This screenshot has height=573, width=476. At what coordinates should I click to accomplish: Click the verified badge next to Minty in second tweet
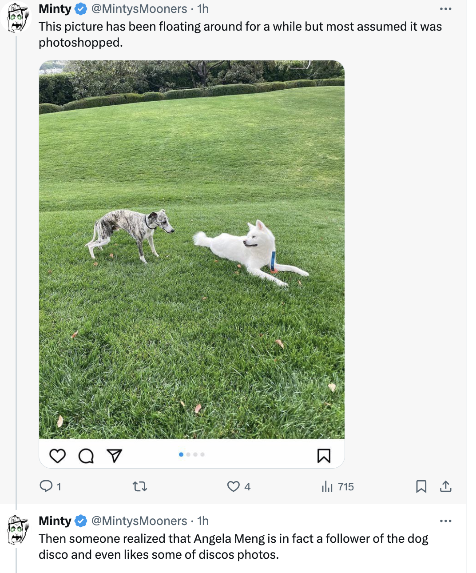(81, 521)
